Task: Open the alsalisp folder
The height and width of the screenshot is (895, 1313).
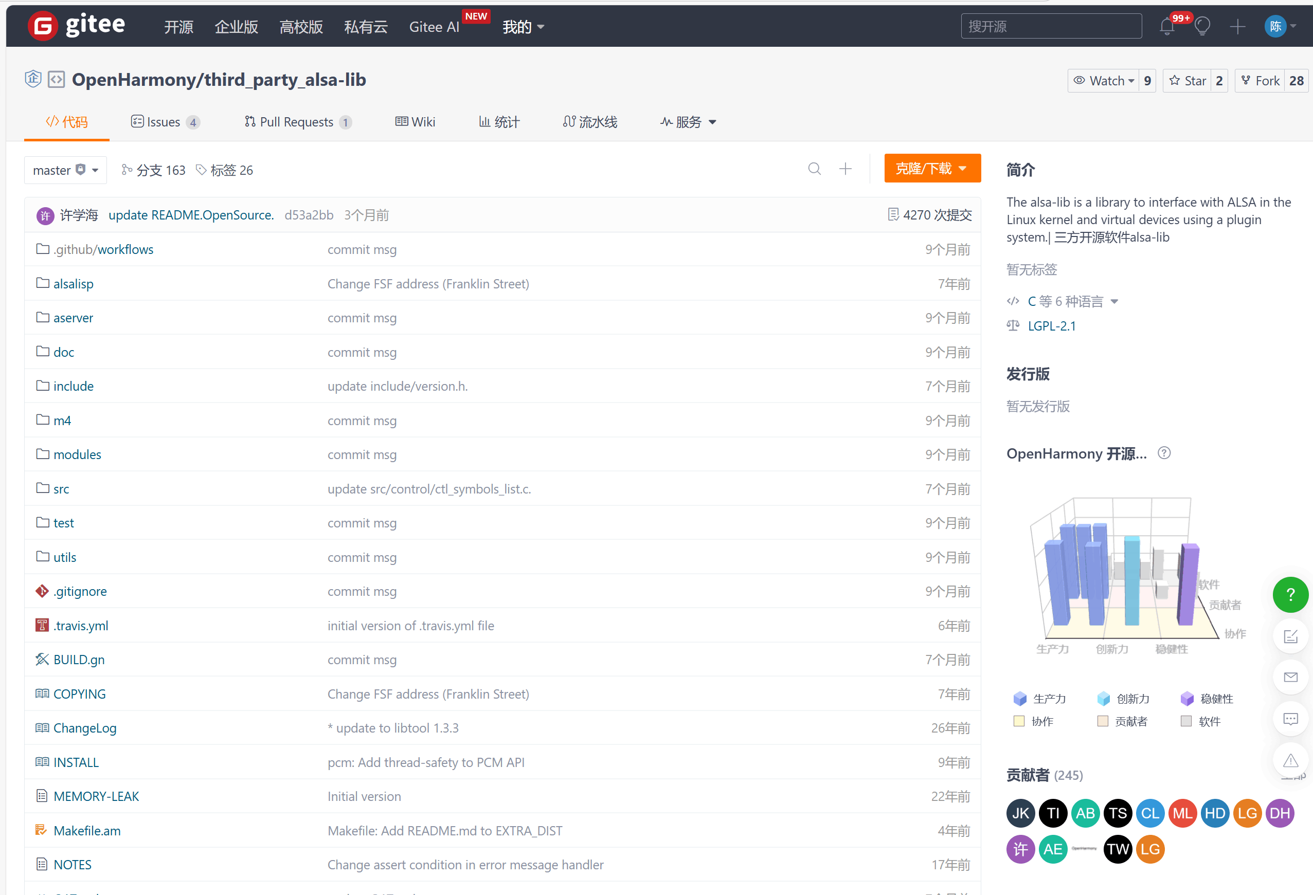Action: 74,283
